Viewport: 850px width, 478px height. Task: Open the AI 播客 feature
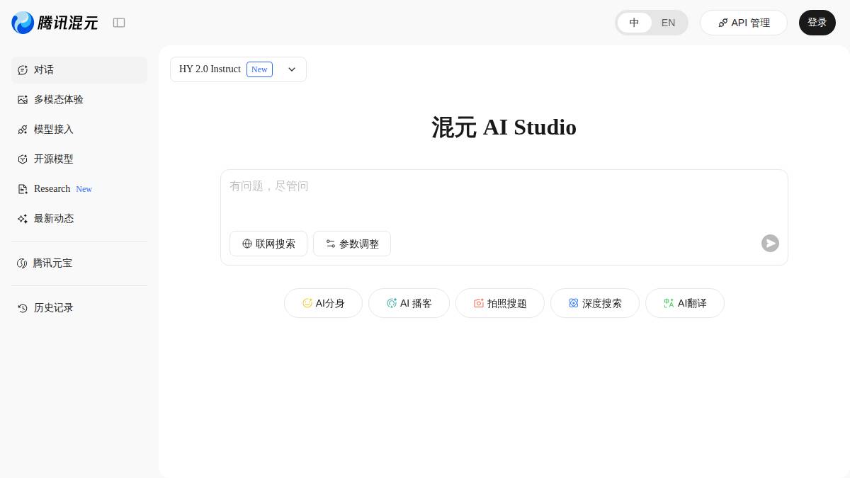pos(409,303)
